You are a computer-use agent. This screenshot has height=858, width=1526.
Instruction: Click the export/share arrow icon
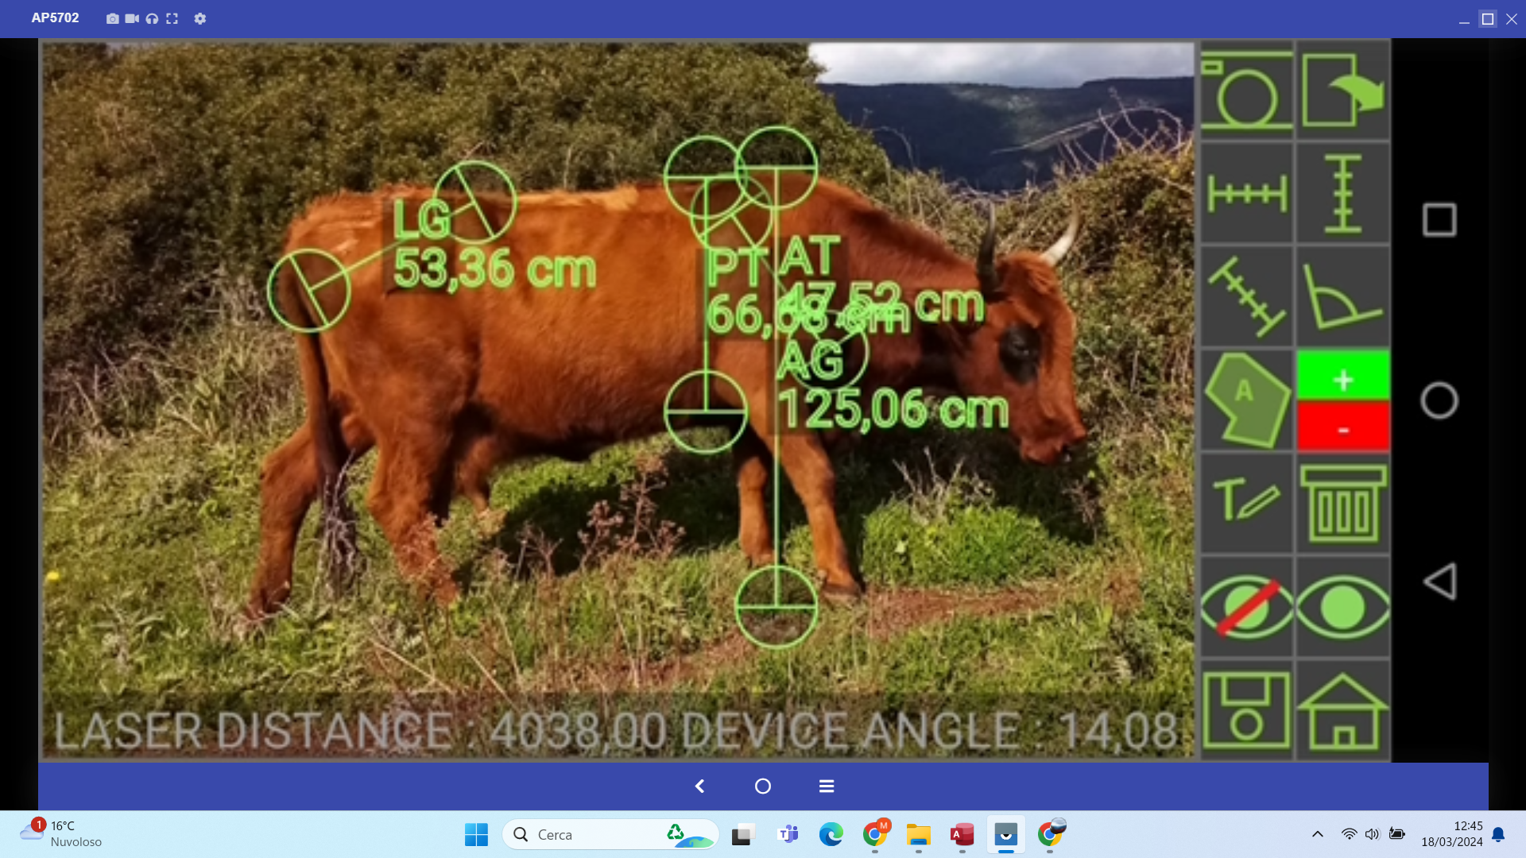[1342, 91]
